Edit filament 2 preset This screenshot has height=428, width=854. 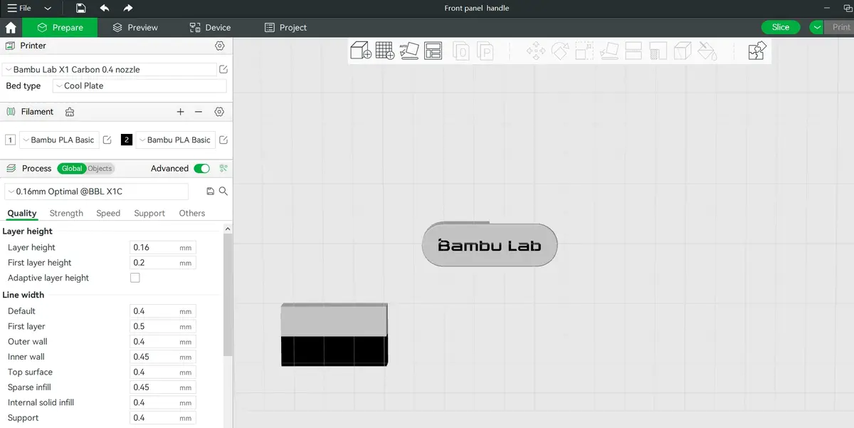pyautogui.click(x=223, y=140)
